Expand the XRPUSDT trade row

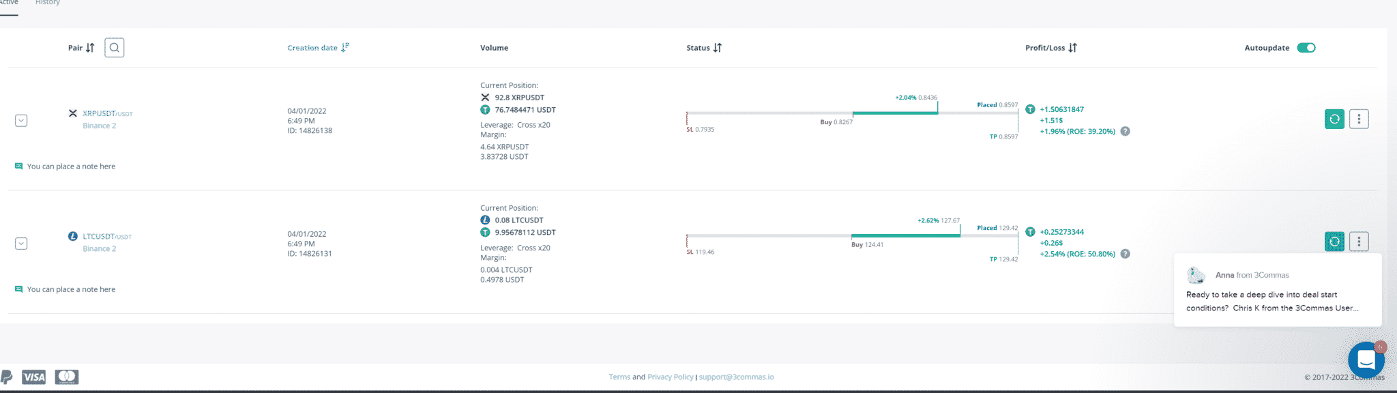[x=21, y=121]
